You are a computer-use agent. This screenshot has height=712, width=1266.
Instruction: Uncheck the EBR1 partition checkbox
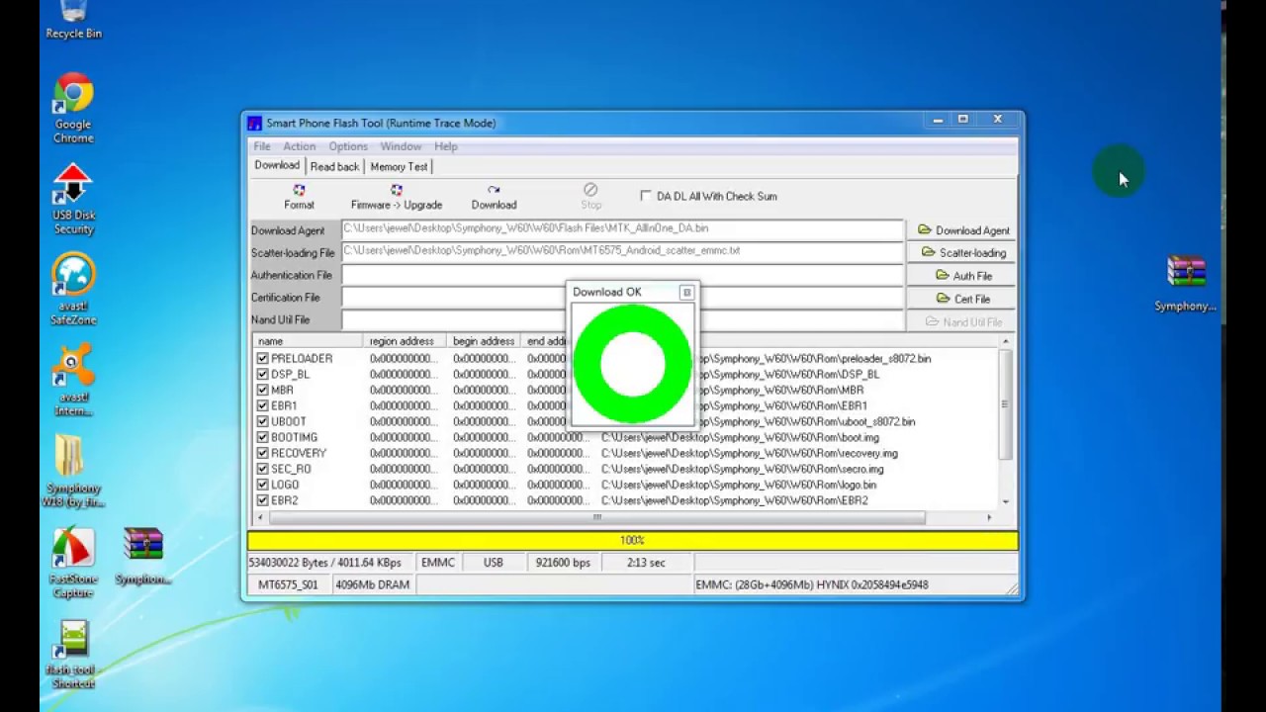tap(262, 405)
